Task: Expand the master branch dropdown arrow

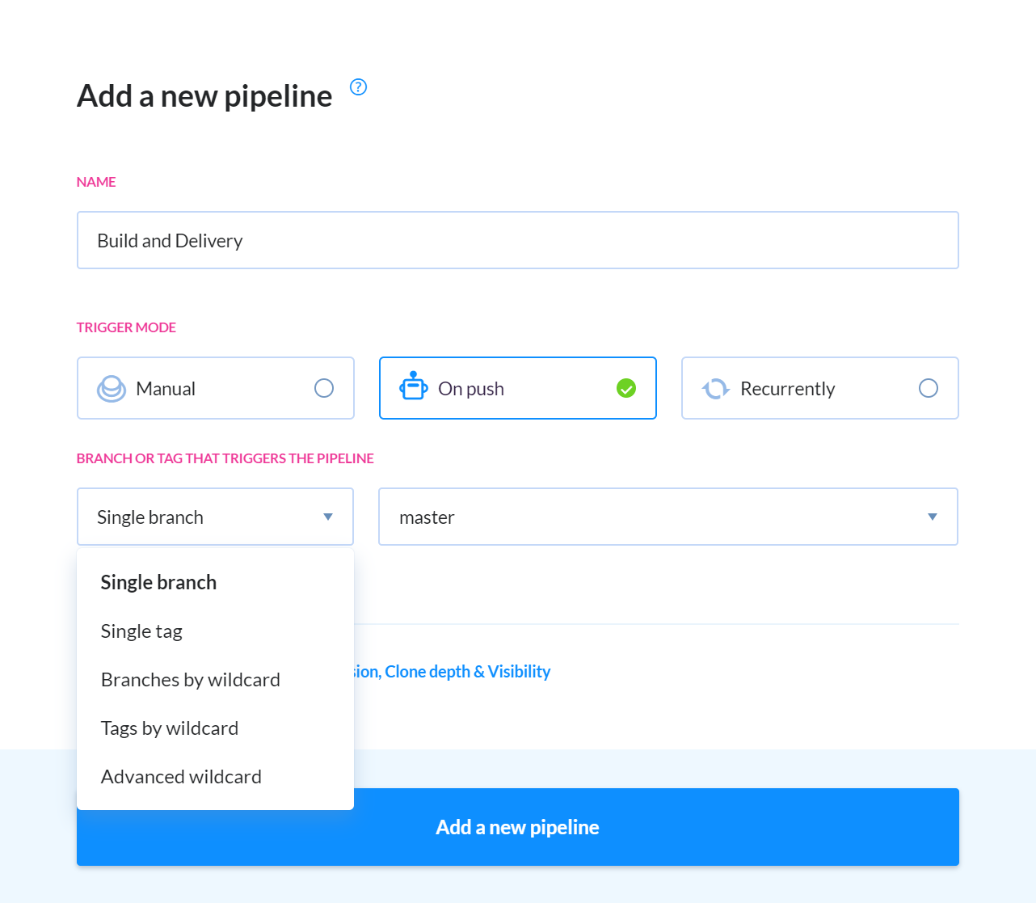Action: (933, 517)
